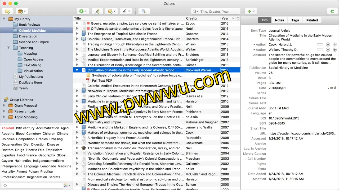
Task: Click Add Item by Identifier wand icon
Action: (97, 11)
